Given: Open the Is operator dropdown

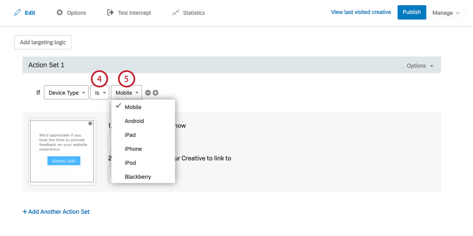Looking at the screenshot, I should 100,92.
